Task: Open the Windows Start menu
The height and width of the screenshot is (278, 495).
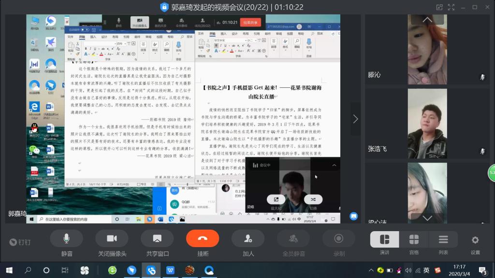Action: pos(9,270)
